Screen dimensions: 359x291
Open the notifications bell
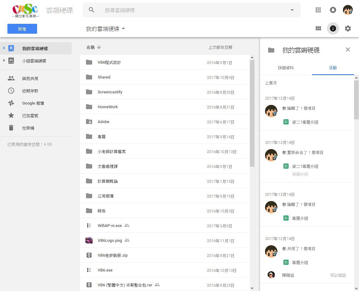pos(333,10)
